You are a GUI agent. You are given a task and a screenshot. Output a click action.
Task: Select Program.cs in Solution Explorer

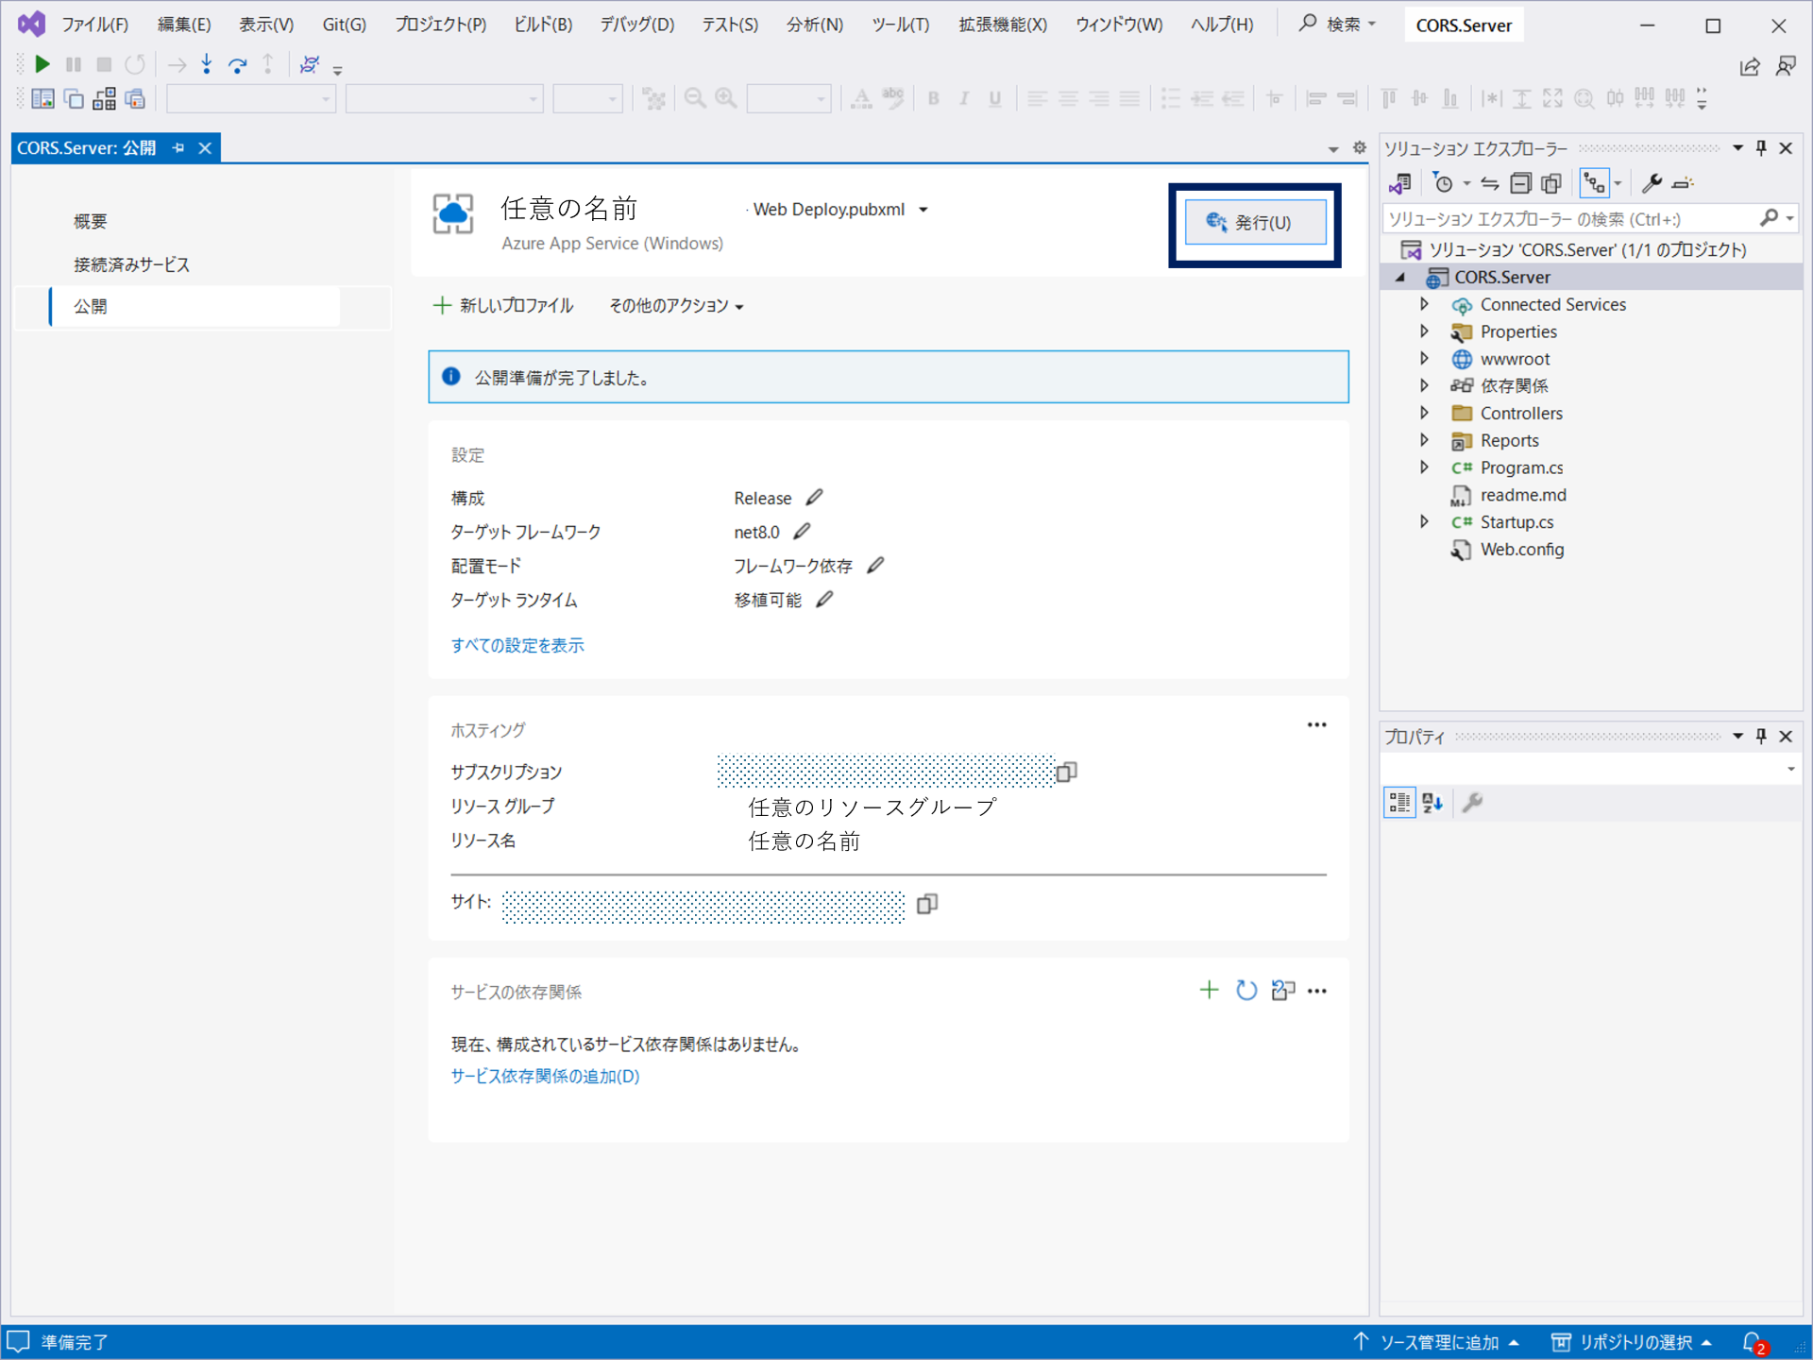point(1521,467)
